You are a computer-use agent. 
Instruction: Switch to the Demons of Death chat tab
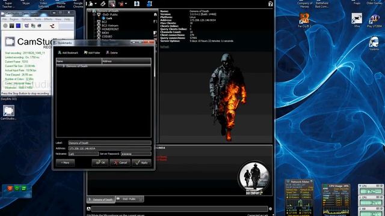coord(100,199)
